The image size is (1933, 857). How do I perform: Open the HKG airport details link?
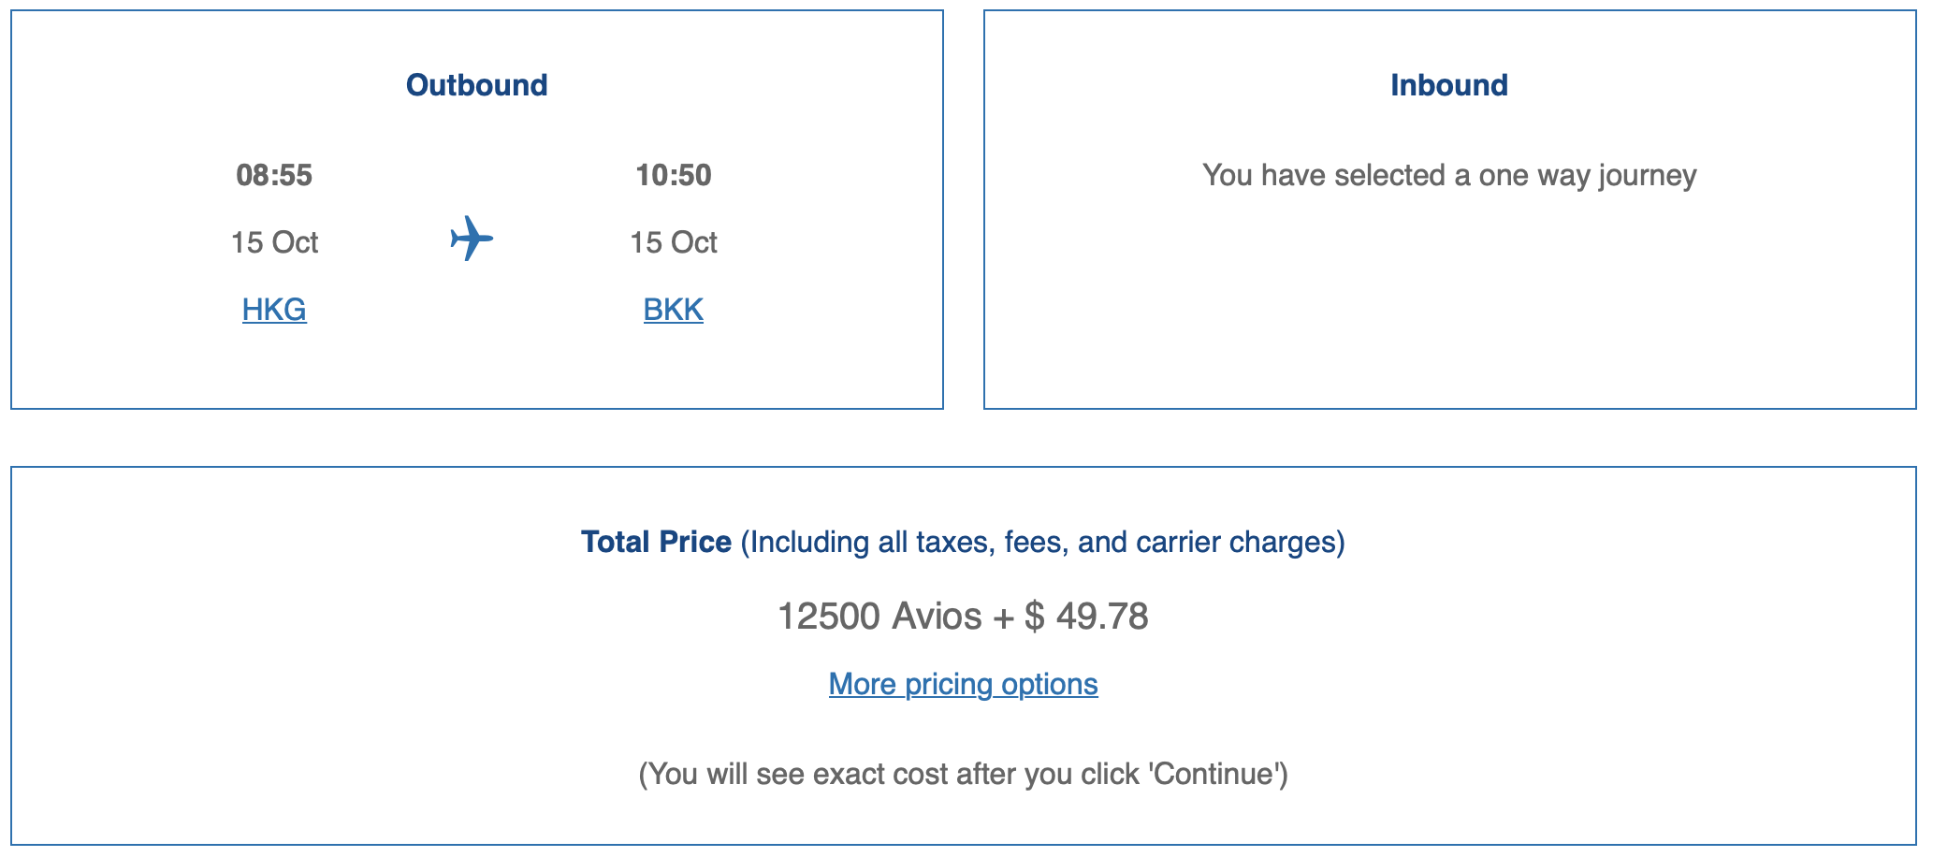(273, 309)
